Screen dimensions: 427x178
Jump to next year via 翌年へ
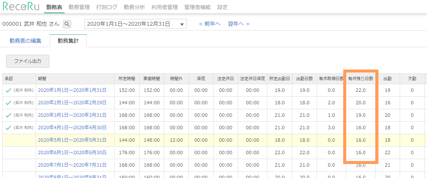click(x=239, y=24)
